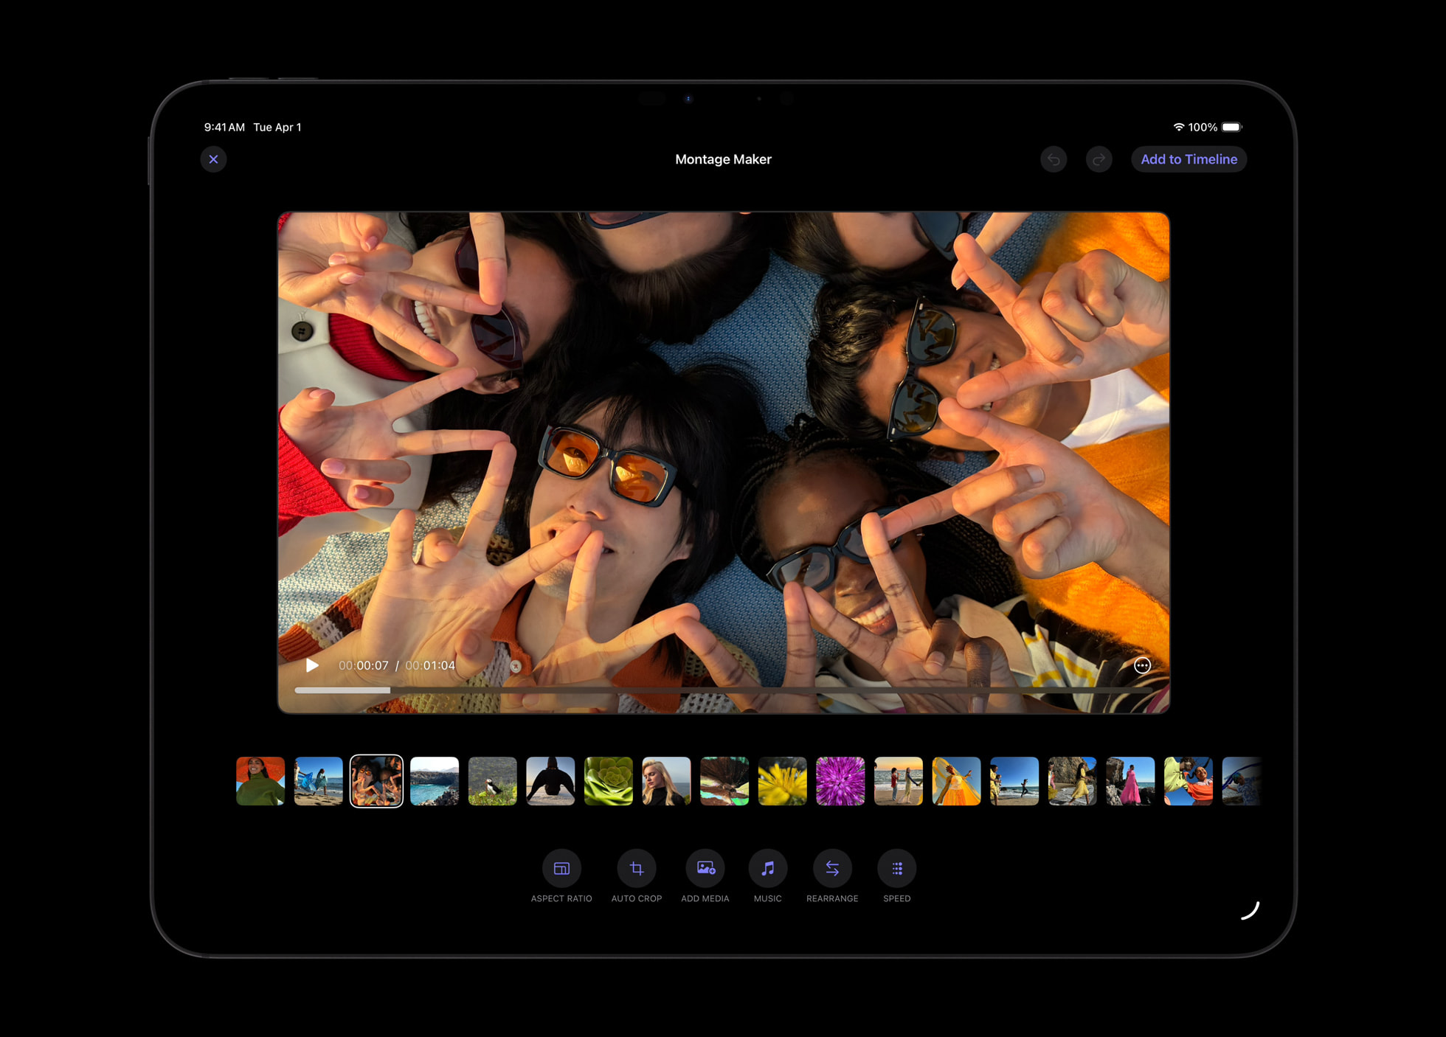Close Montage Maker with the X button
This screenshot has height=1037, width=1446.
tap(214, 159)
